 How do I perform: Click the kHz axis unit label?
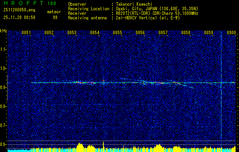(x=3, y=31)
